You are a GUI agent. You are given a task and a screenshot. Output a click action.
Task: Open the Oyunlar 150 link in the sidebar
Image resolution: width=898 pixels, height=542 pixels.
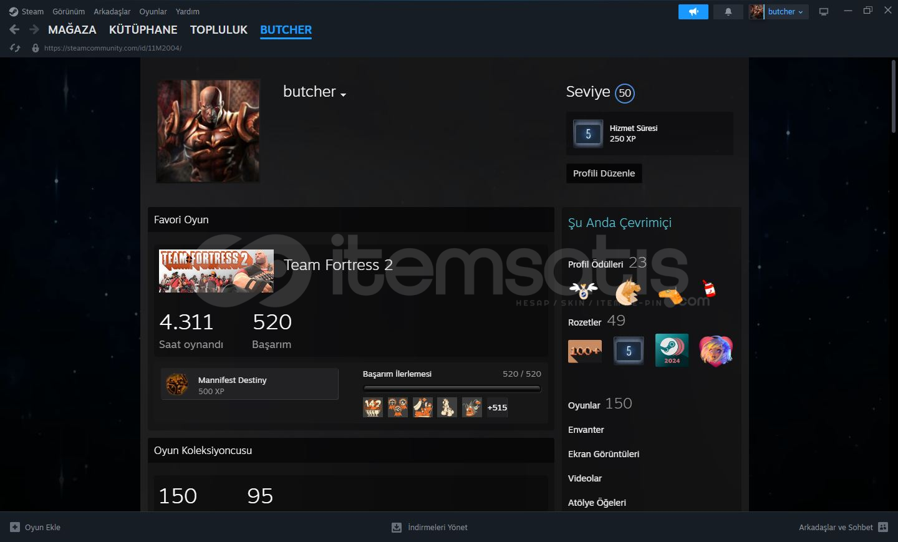point(600,404)
